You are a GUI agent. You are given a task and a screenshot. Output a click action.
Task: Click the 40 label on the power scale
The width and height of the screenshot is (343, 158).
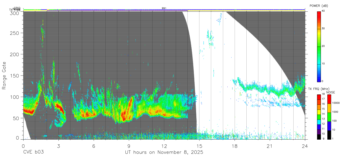(324, 11)
